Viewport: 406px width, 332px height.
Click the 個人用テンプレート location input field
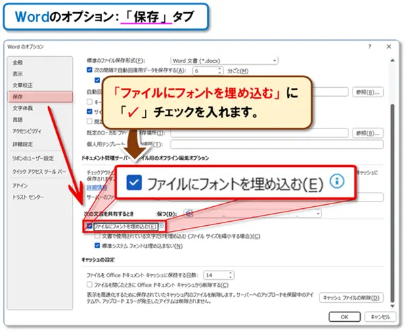[x=277, y=144]
